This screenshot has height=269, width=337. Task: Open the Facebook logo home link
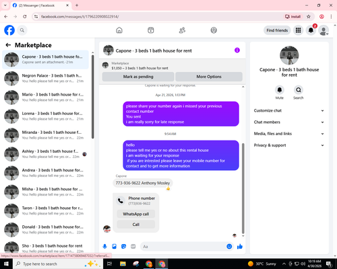[x=9, y=30]
